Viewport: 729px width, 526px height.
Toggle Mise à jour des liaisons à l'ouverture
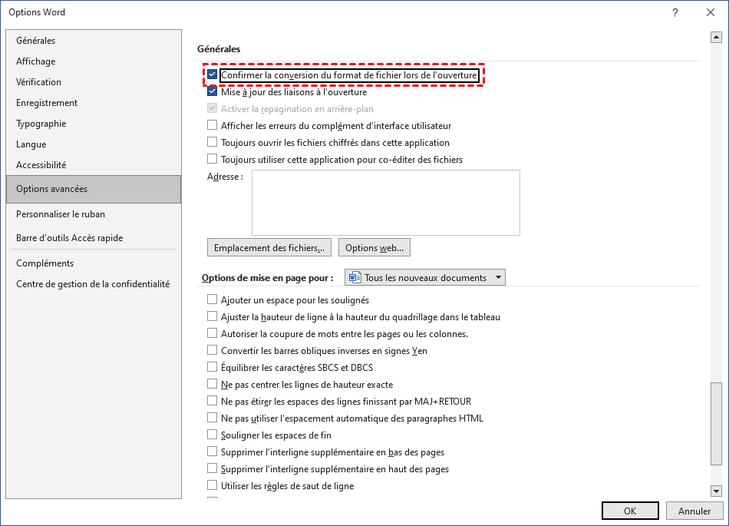click(213, 92)
